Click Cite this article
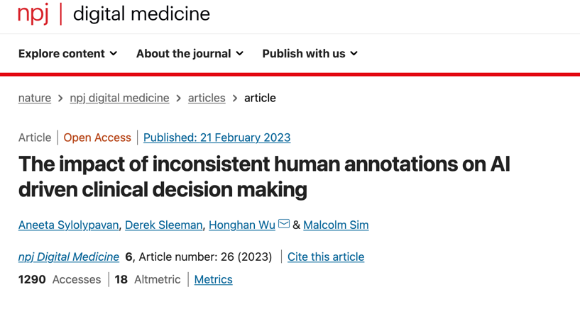 click(x=326, y=257)
